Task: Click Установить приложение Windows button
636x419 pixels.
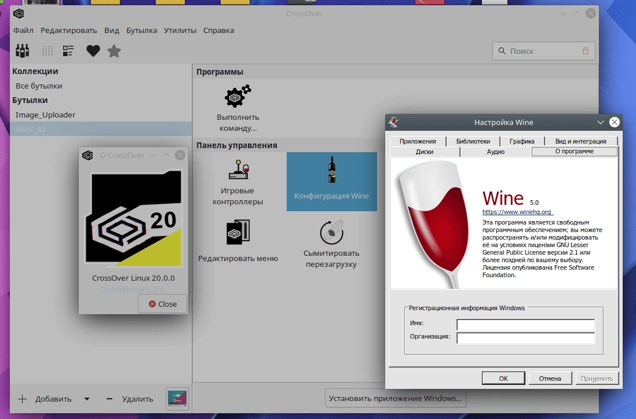Action: [396, 398]
